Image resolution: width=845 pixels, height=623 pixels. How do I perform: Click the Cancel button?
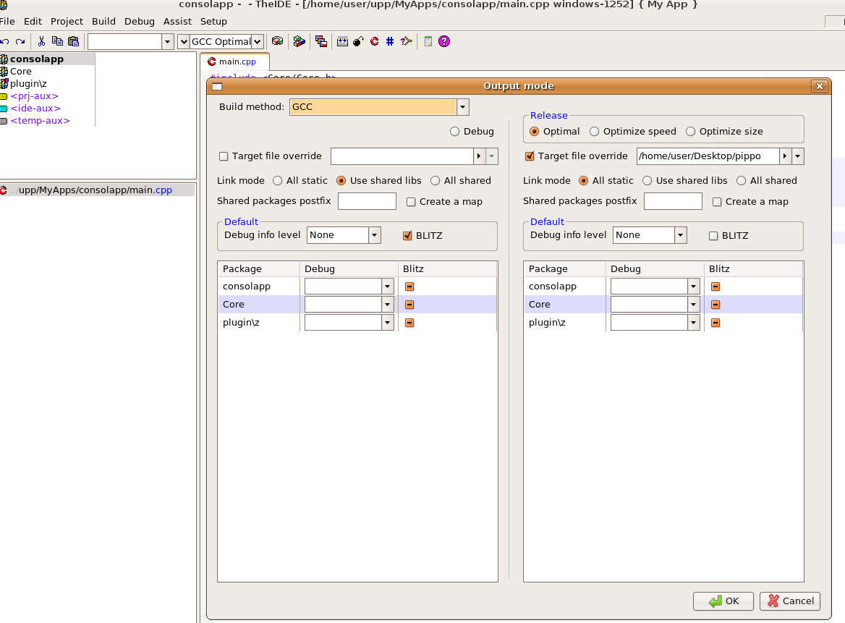coord(790,601)
